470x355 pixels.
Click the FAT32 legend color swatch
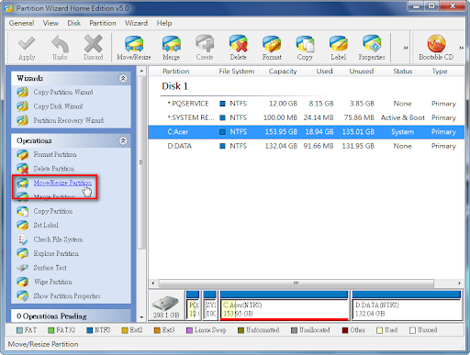[51, 330]
